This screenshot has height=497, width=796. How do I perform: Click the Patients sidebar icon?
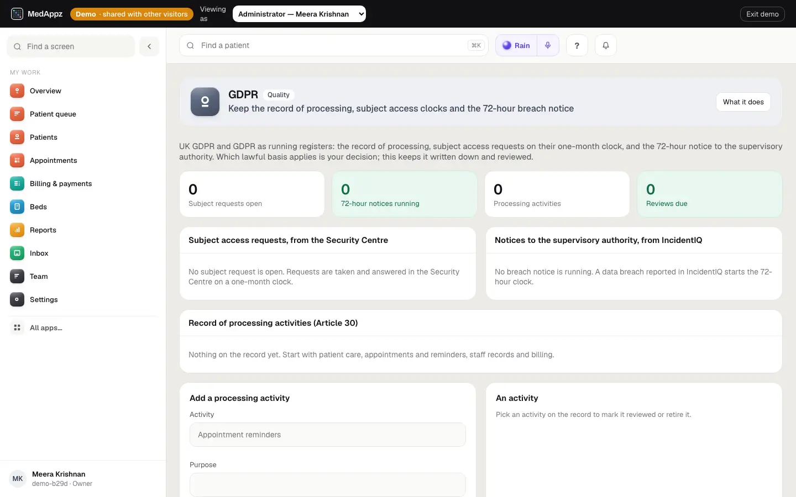(x=17, y=137)
